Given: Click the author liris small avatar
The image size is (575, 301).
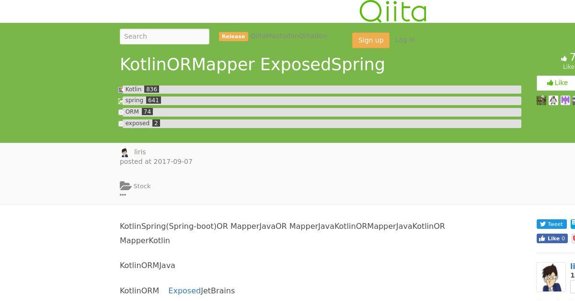Looking at the screenshot, I should point(125,152).
